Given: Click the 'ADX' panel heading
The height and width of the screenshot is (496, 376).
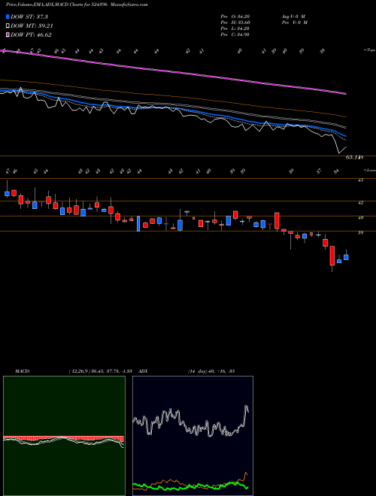Looking at the screenshot, I should click(143, 371).
